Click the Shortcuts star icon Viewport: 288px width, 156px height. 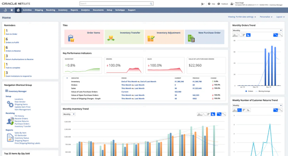12,10
